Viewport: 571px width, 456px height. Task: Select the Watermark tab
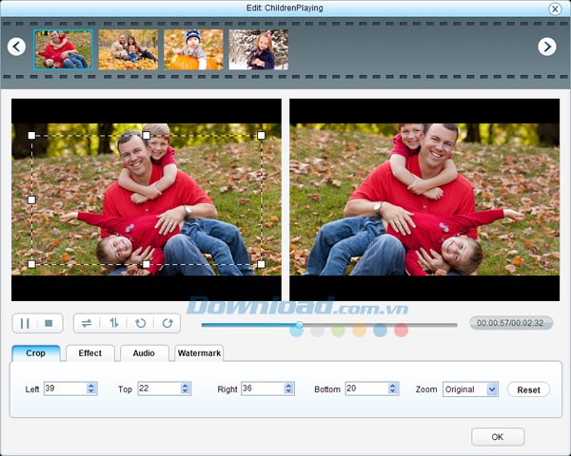click(198, 353)
